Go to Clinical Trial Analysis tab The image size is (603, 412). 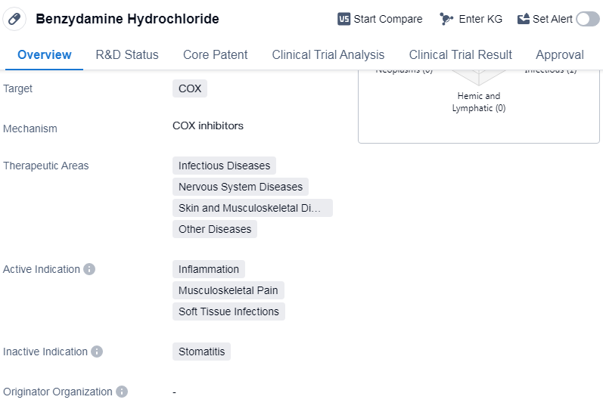328,54
